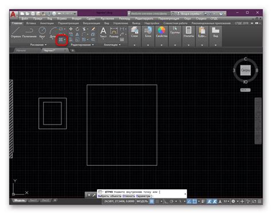Select the Scale tool

[77, 40]
